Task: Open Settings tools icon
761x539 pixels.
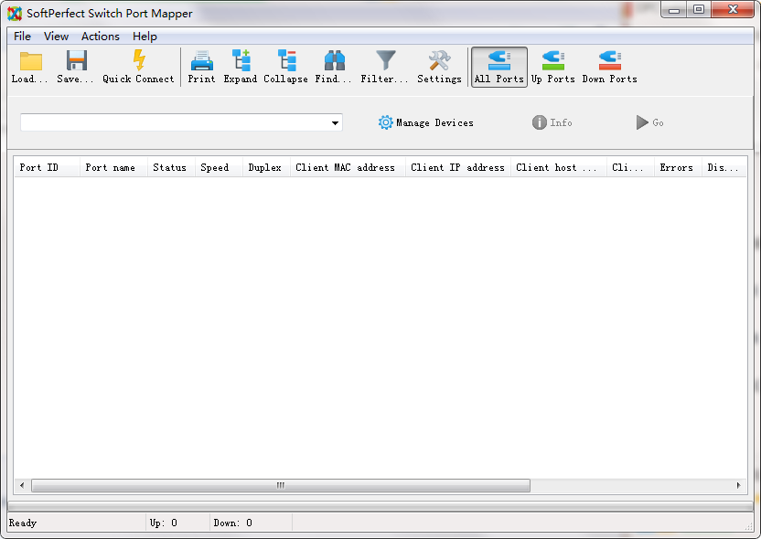Action: coord(440,61)
